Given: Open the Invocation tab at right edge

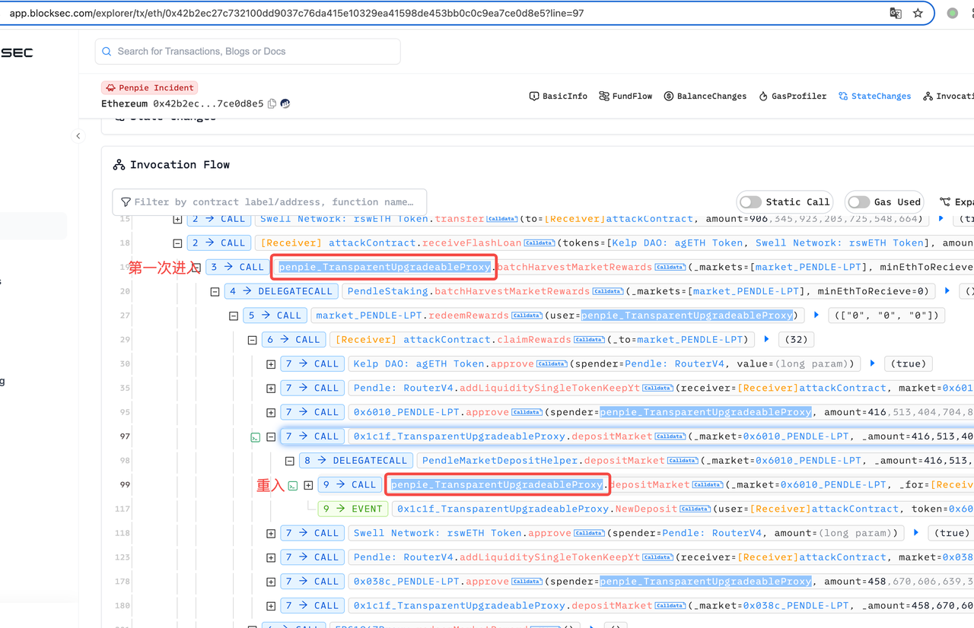Looking at the screenshot, I should tap(948, 97).
